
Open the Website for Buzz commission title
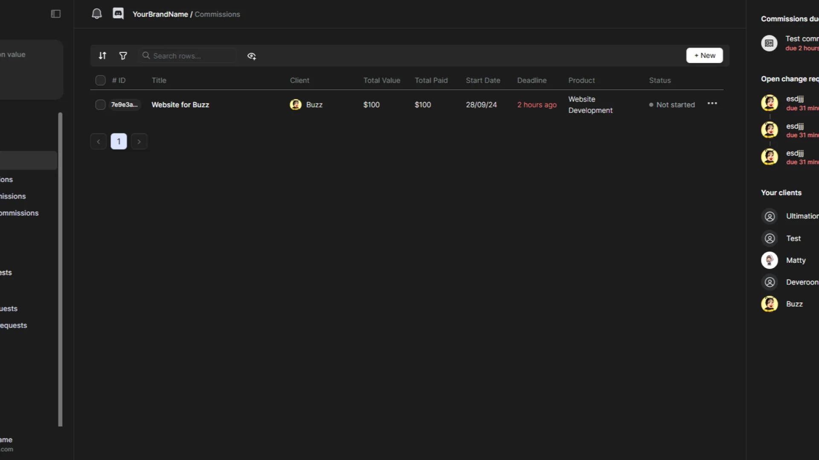pyautogui.click(x=180, y=105)
